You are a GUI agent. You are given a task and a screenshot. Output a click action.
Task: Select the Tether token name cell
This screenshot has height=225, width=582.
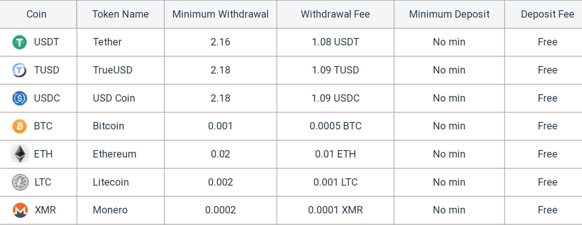pyautogui.click(x=120, y=42)
